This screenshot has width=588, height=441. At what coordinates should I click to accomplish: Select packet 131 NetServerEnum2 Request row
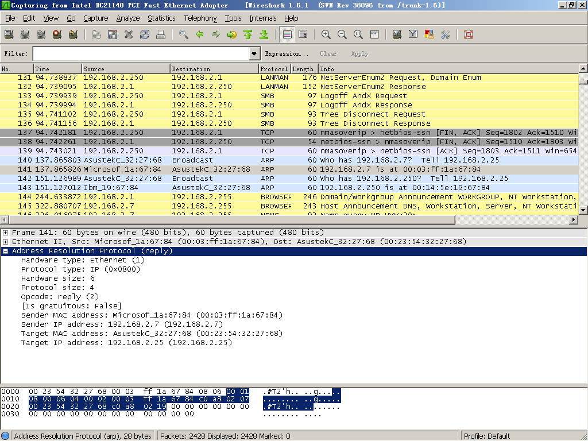289,78
